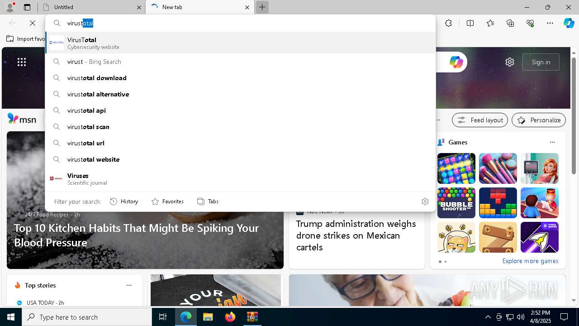Open search suggestion settings gear
This screenshot has height=326, width=579.
[425, 201]
